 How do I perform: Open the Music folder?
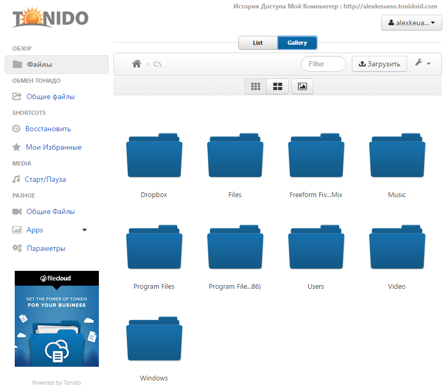pyautogui.click(x=397, y=158)
